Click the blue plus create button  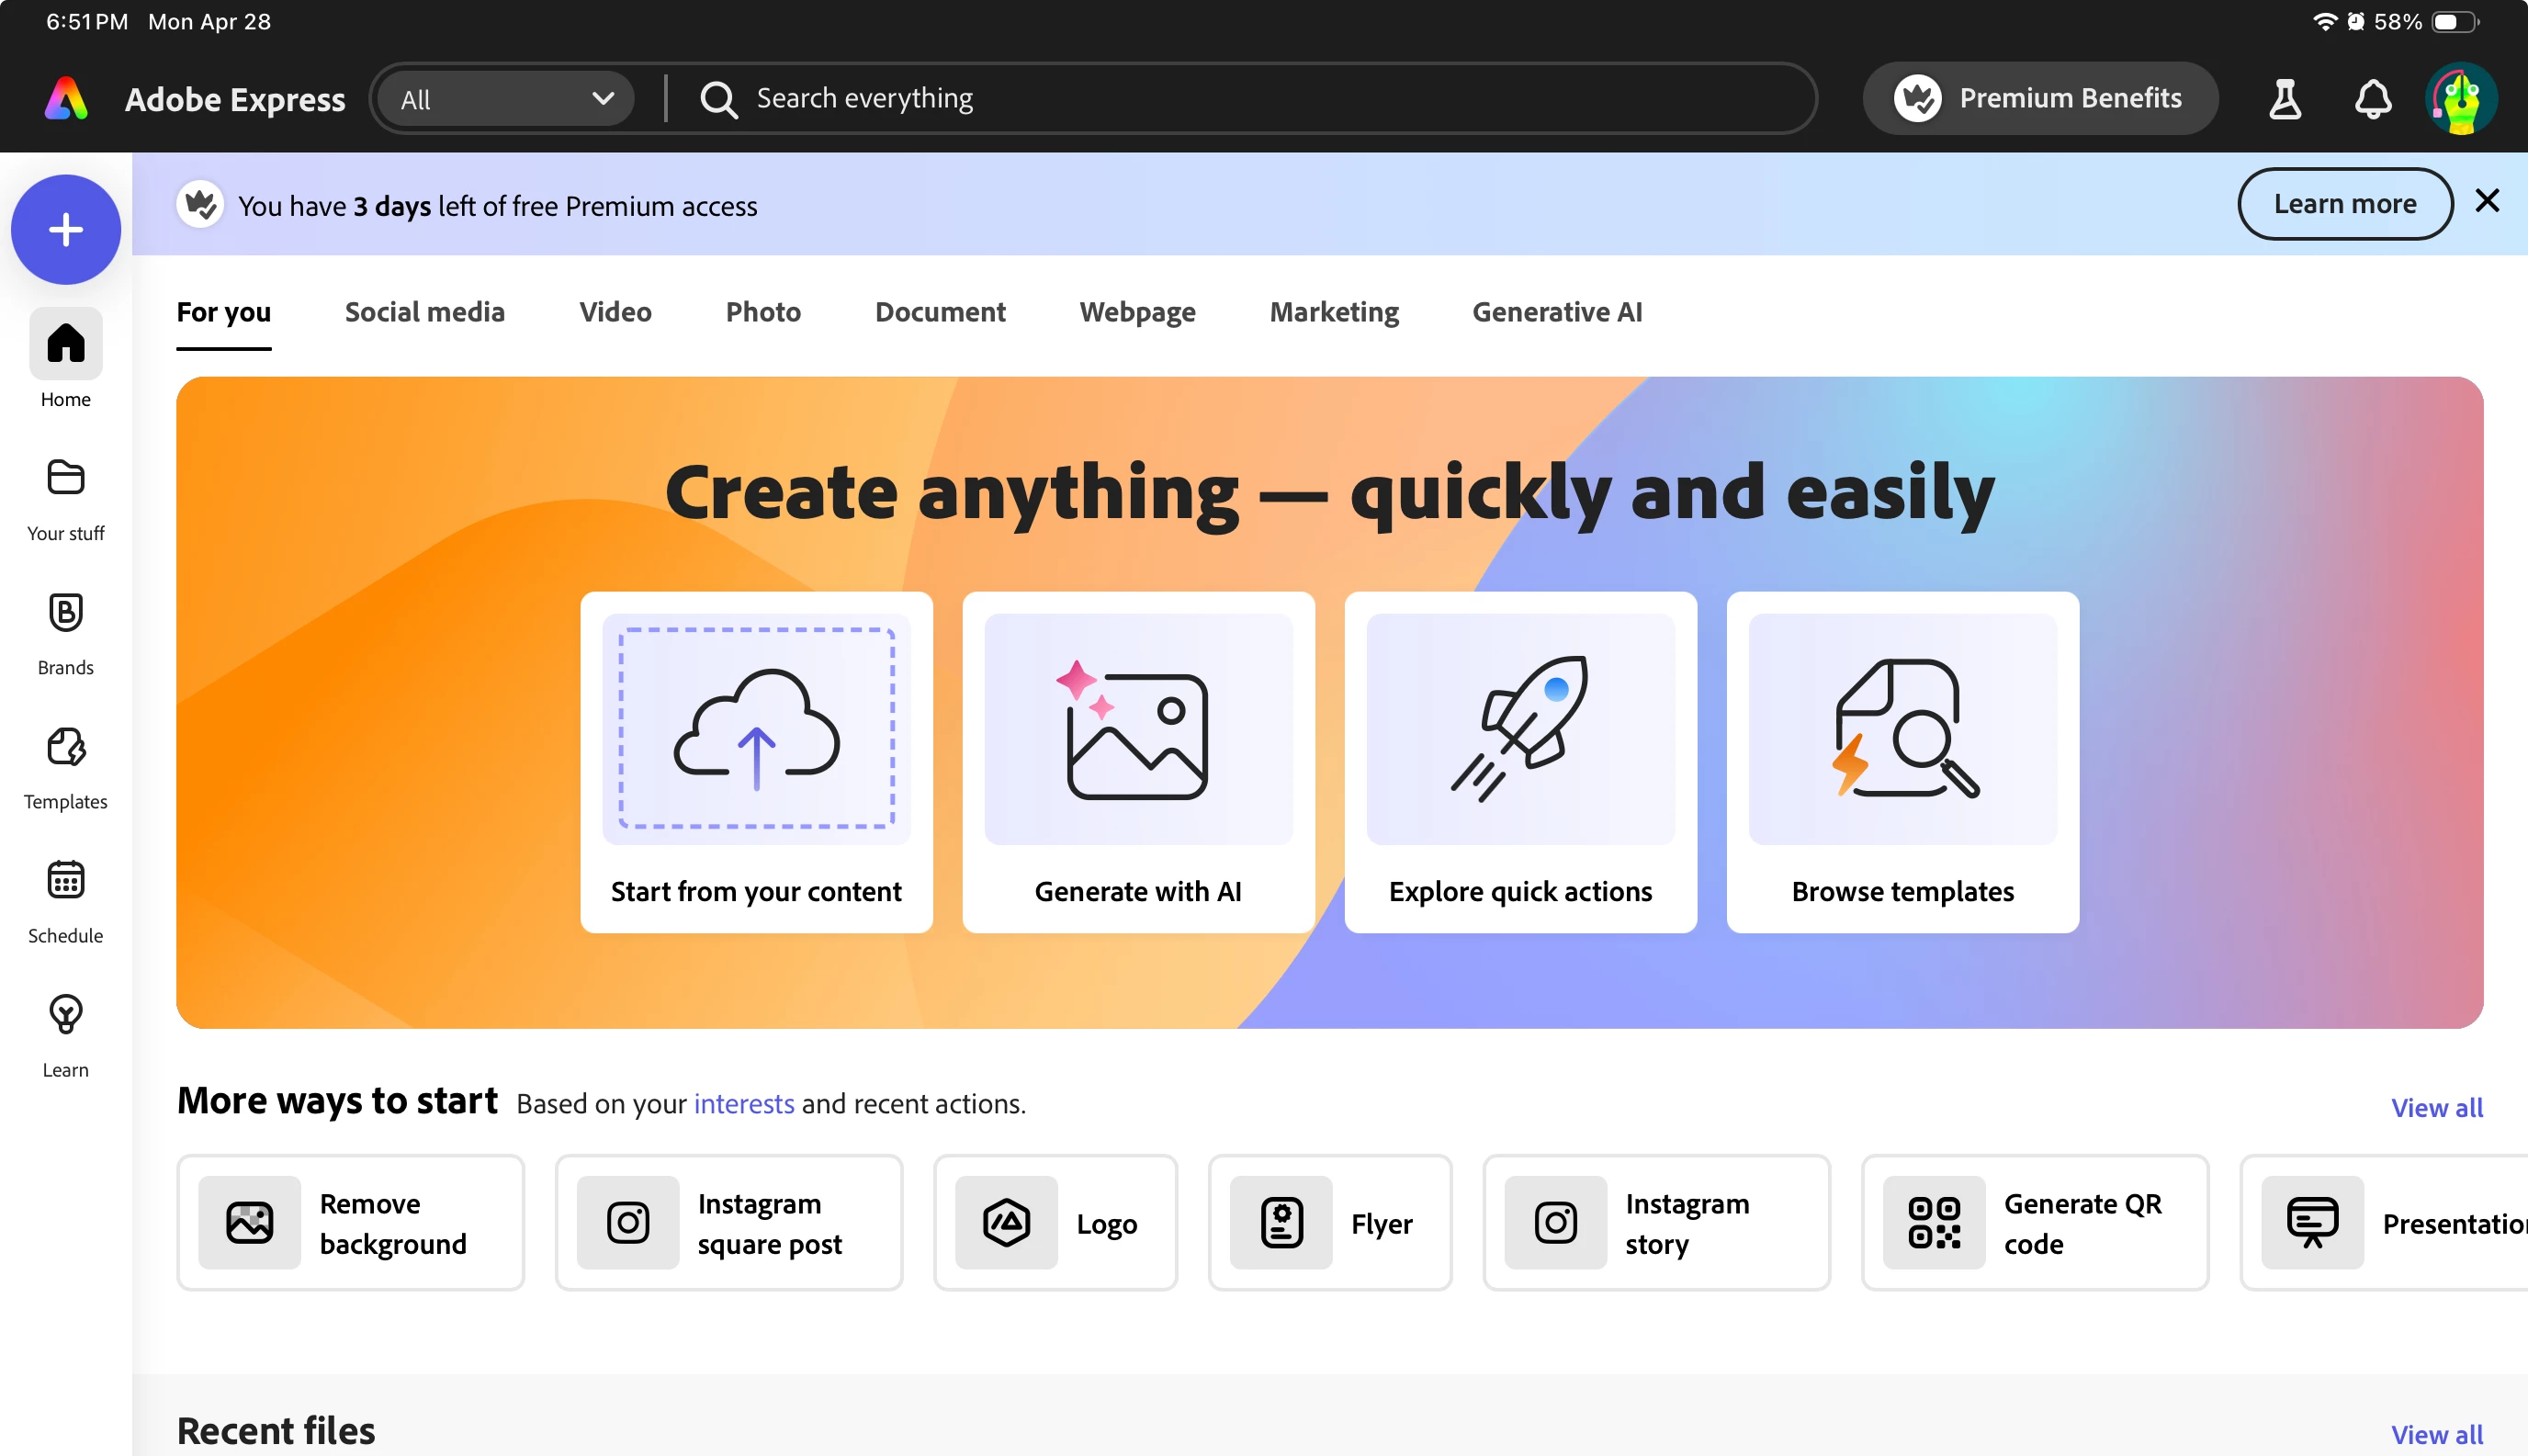pyautogui.click(x=65, y=230)
